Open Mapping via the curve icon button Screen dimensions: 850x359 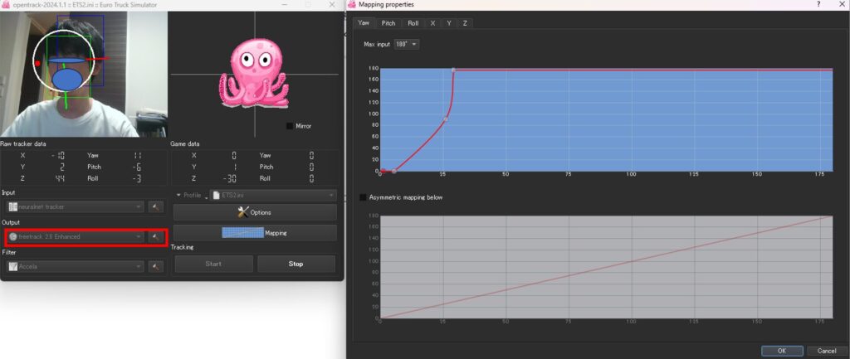[255, 233]
